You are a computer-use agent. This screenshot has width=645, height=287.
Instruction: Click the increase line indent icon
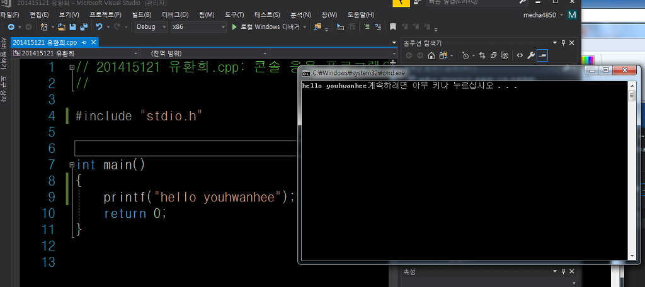pos(367,26)
